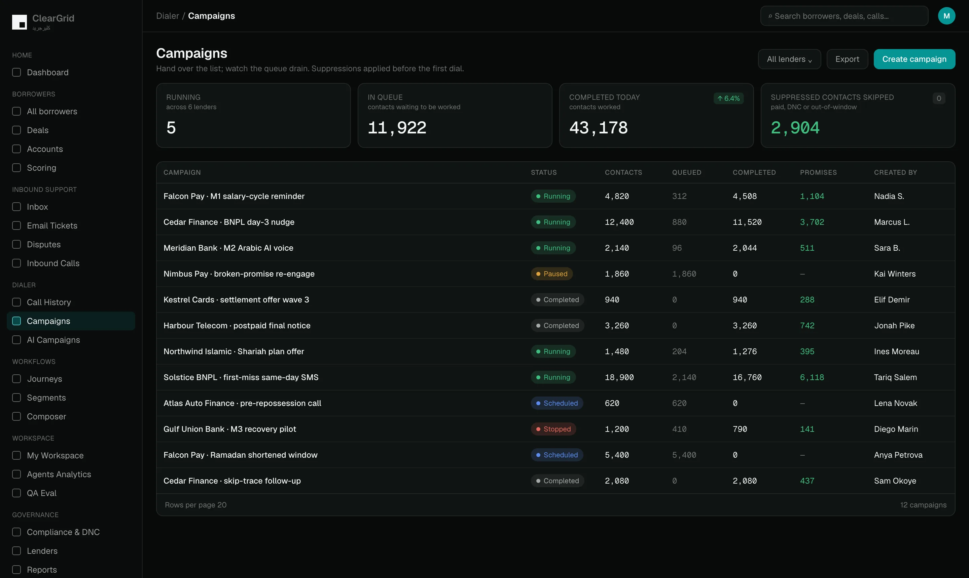Open Cedar Finance skip-trace follow-up
The width and height of the screenshot is (969, 578).
click(x=232, y=481)
